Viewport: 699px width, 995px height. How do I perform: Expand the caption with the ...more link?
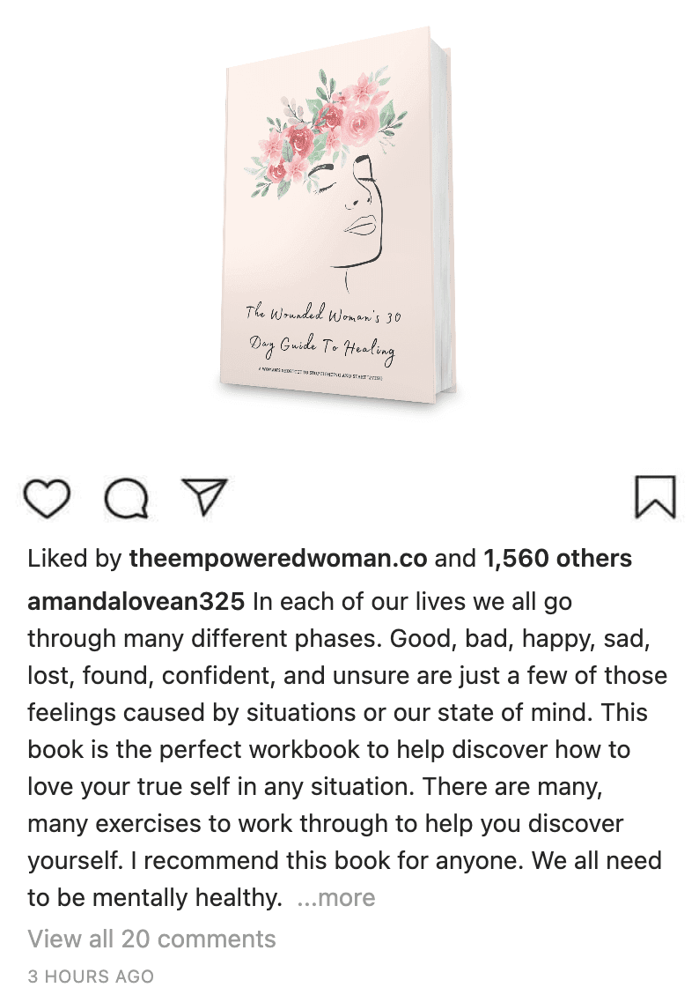tap(336, 897)
